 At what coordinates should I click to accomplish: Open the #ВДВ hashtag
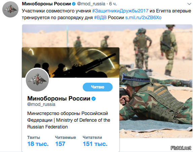(100, 17)
